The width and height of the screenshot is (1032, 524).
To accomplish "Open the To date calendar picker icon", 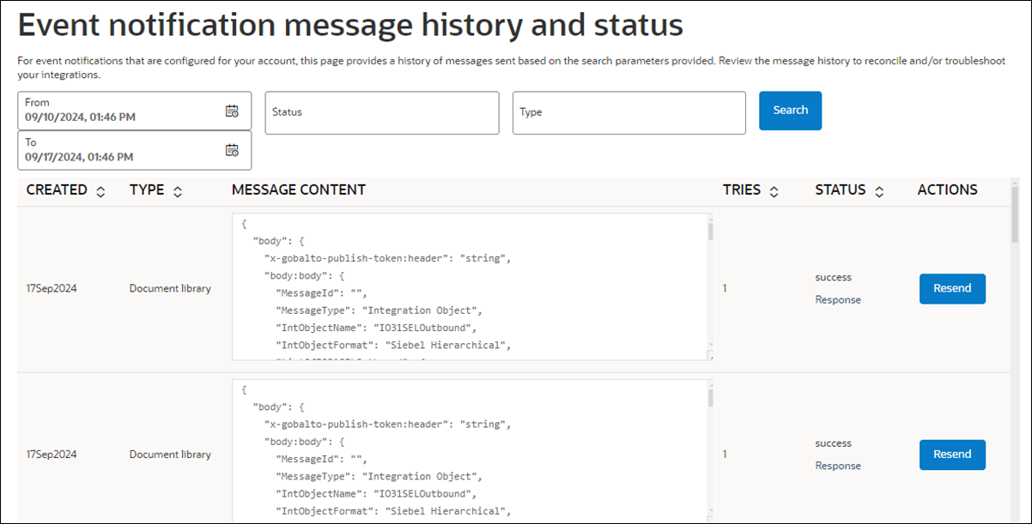I will click(232, 150).
